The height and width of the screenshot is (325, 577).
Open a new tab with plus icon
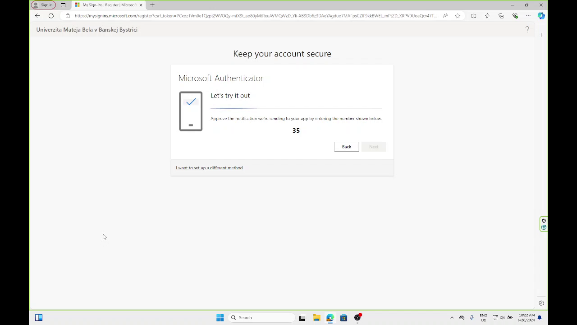coord(152,5)
